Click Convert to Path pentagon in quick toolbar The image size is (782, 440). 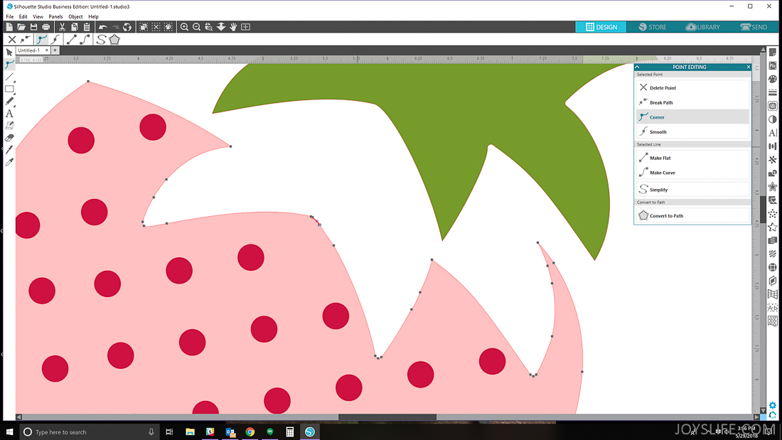tap(114, 39)
